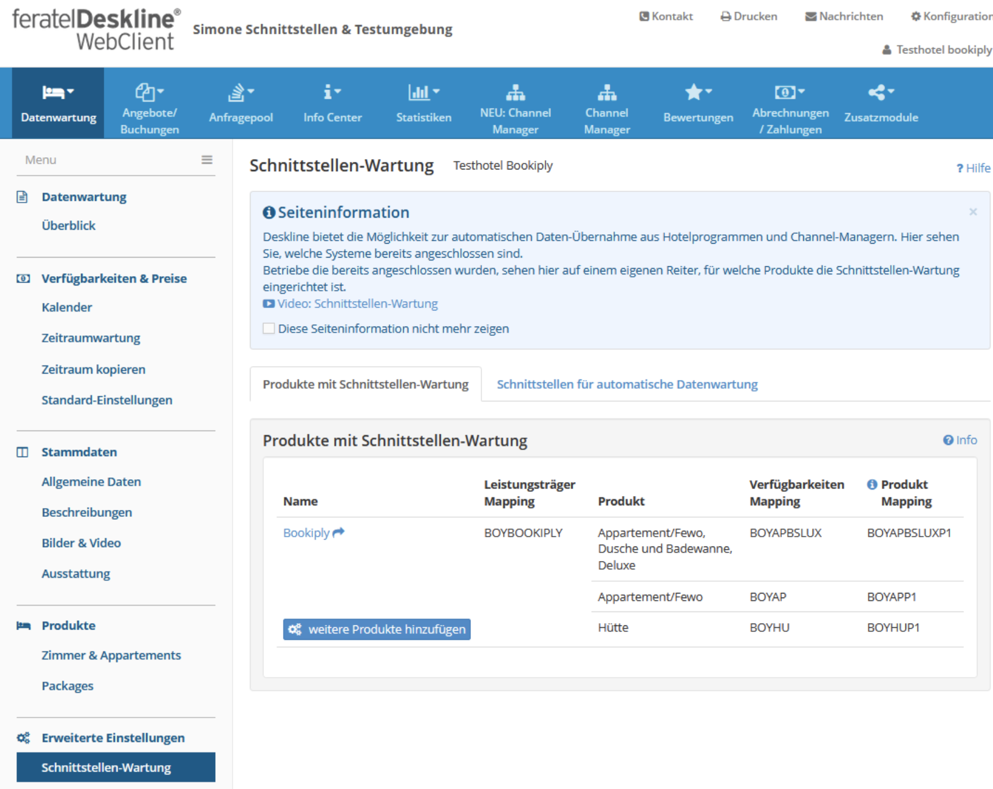The width and height of the screenshot is (993, 789).
Task: Open Überblick in the sidebar
Action: [68, 226]
